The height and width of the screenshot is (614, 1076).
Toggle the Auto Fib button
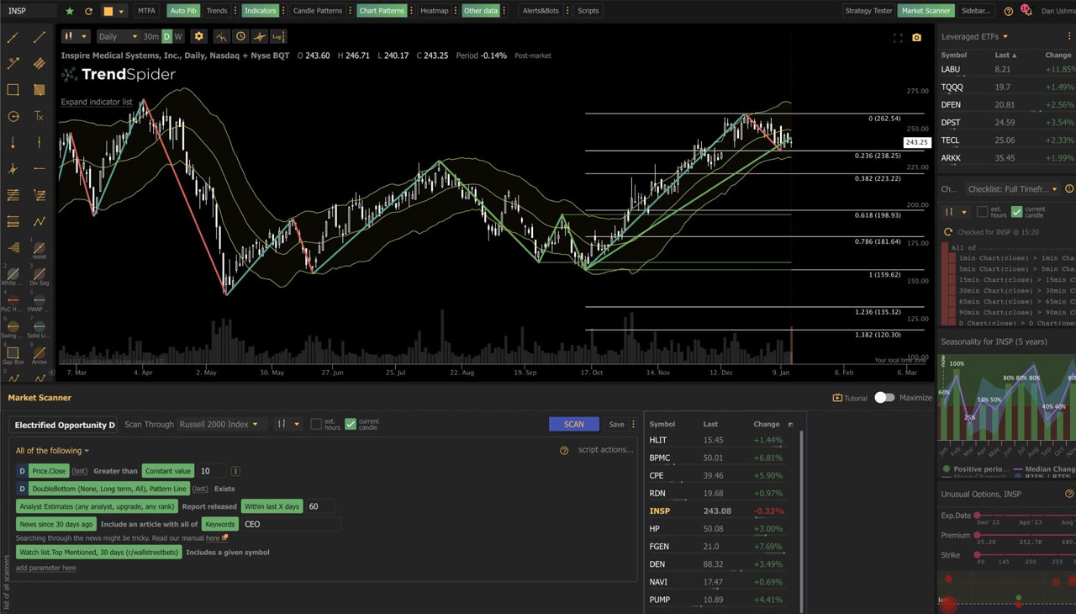pos(183,11)
